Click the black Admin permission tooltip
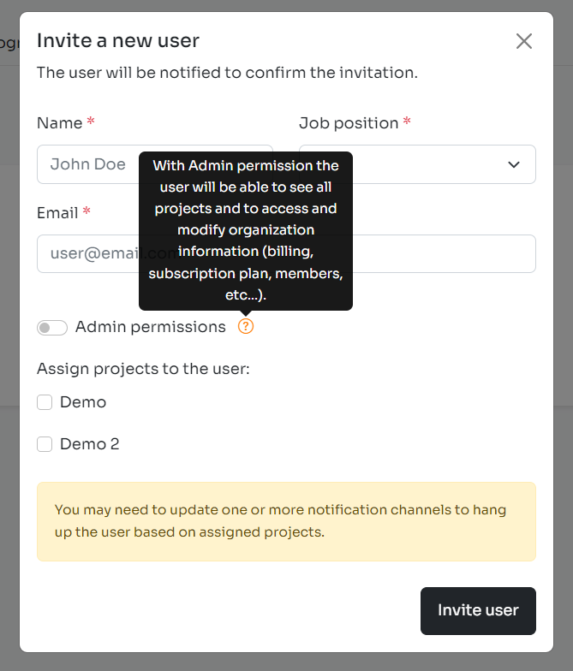Image resolution: width=573 pixels, height=671 pixels. [x=246, y=231]
